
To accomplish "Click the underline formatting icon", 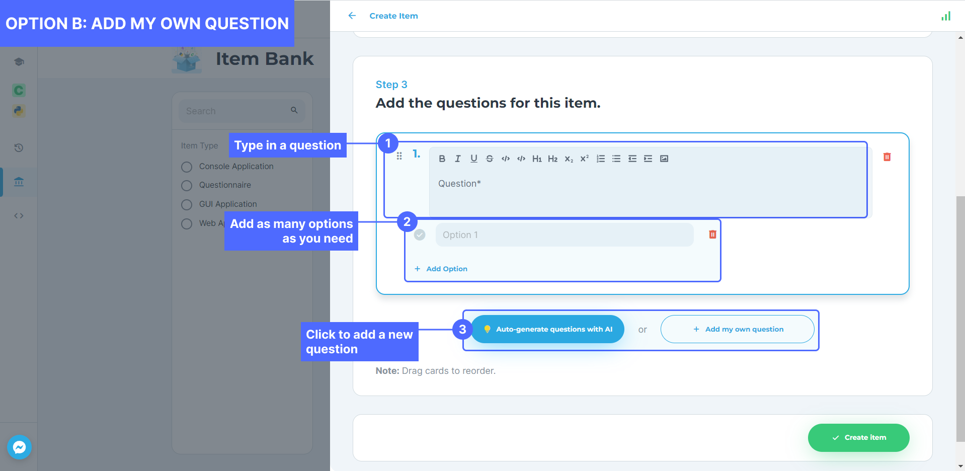I will [x=473, y=159].
